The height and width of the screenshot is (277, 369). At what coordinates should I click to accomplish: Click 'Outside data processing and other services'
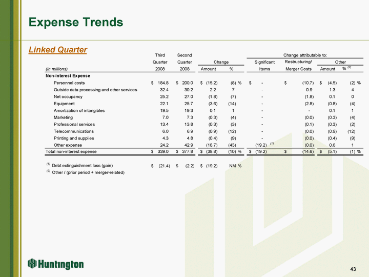tap(95, 90)
